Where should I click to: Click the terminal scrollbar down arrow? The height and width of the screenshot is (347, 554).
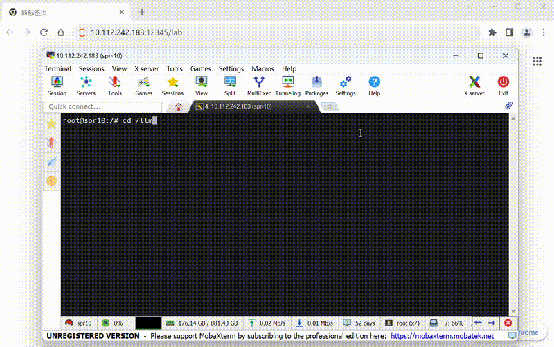[x=513, y=312]
